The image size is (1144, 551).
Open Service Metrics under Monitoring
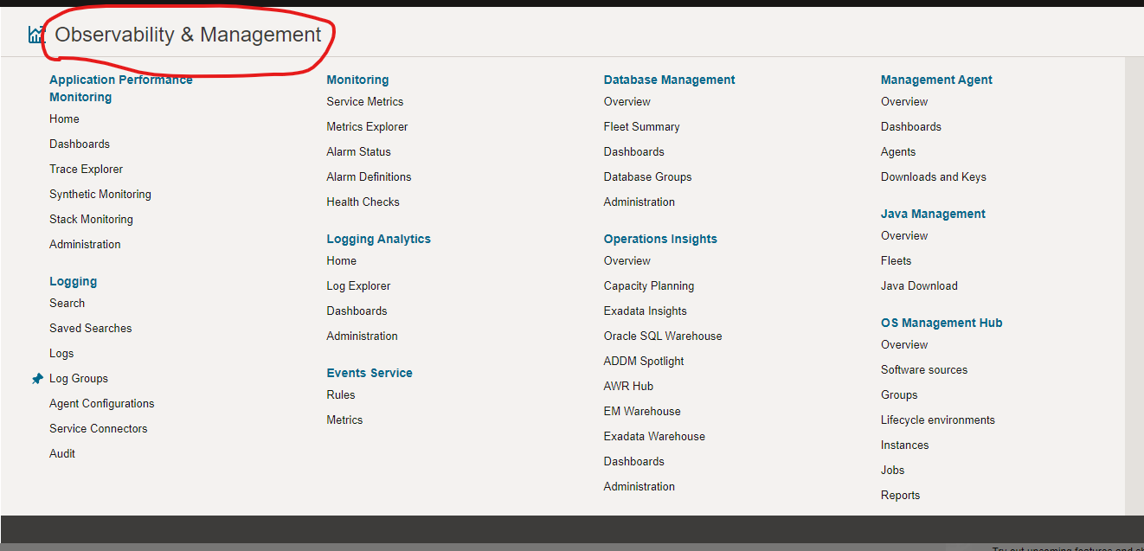click(x=364, y=102)
